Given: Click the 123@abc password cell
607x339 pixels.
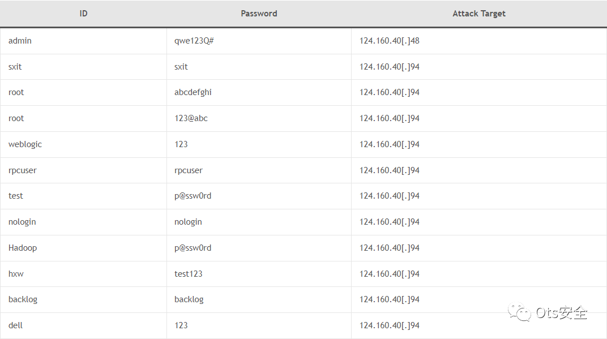Looking at the screenshot, I should pos(191,118).
